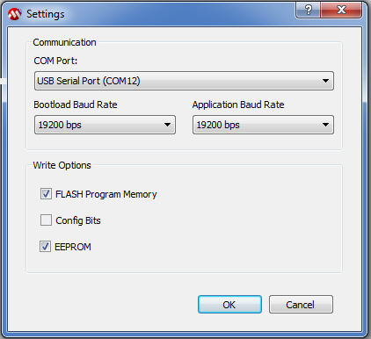Screen dimensions: 371x339
Task: Click the EEPROM label text
Action: [73, 247]
